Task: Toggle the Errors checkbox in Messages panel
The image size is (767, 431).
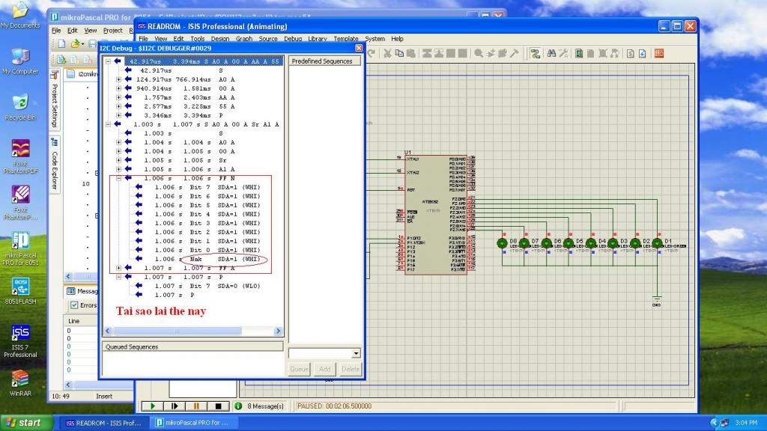Action: [x=74, y=305]
